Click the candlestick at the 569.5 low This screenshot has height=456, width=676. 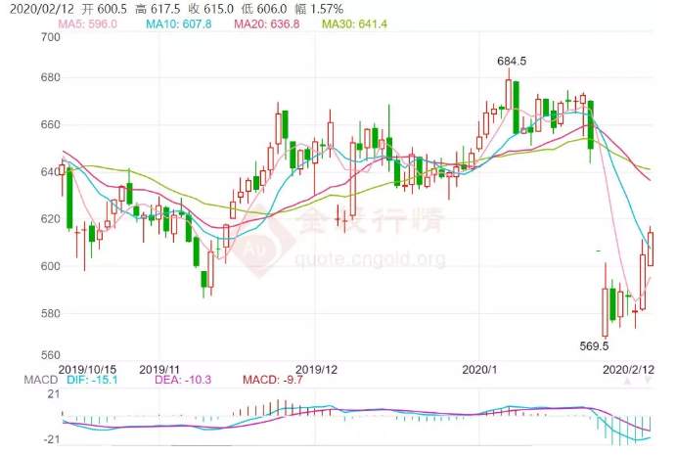[x=606, y=312]
